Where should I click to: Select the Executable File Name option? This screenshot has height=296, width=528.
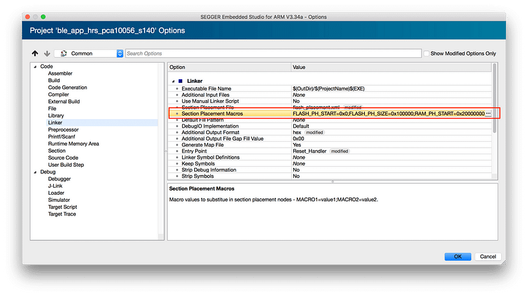click(206, 89)
